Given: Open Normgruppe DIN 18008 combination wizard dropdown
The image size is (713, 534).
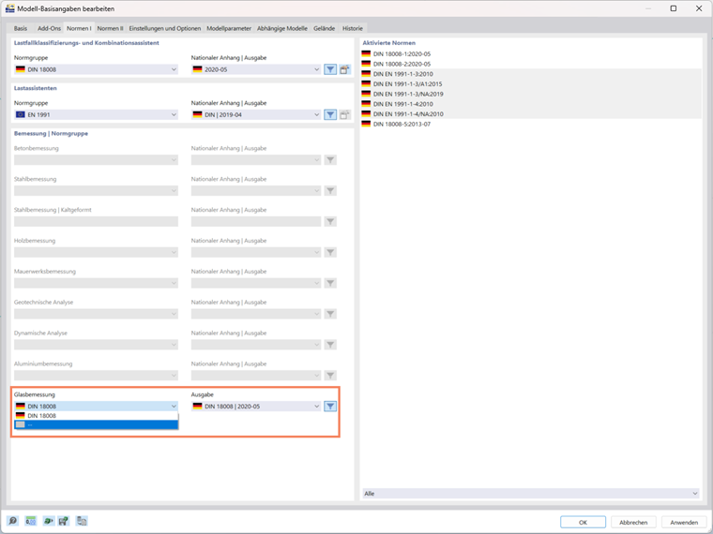Looking at the screenshot, I should pyautogui.click(x=96, y=69).
